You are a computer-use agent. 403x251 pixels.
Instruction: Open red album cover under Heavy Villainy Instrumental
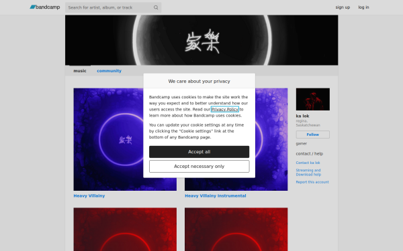point(236,229)
